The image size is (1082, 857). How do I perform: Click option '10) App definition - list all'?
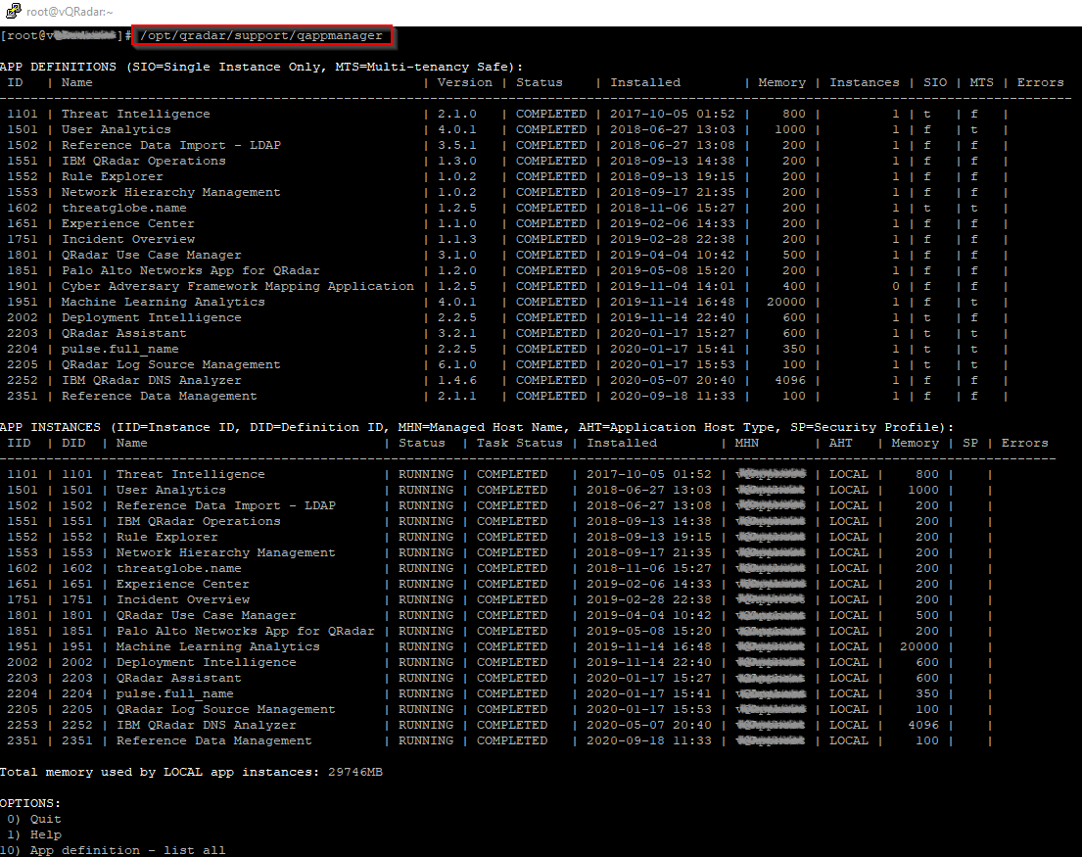[x=113, y=851]
